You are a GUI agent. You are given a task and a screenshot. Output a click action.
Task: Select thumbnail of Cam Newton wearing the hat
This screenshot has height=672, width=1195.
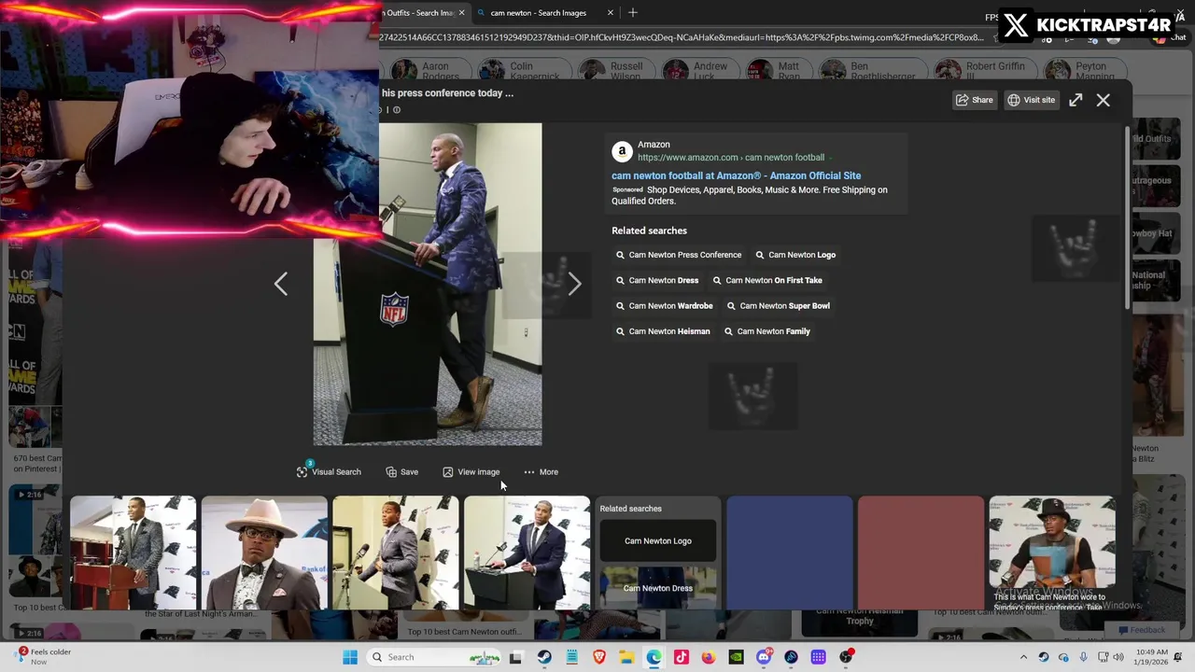pos(264,553)
